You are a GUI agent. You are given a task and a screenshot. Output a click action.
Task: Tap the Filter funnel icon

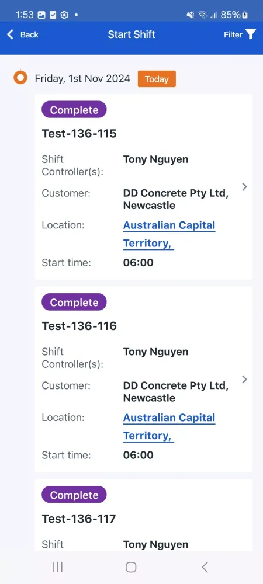pos(251,34)
